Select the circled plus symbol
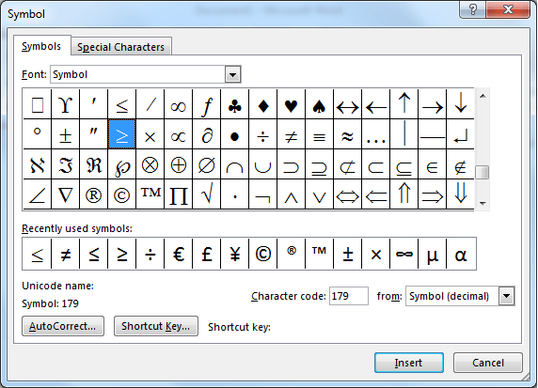538x388 pixels. 178,163
